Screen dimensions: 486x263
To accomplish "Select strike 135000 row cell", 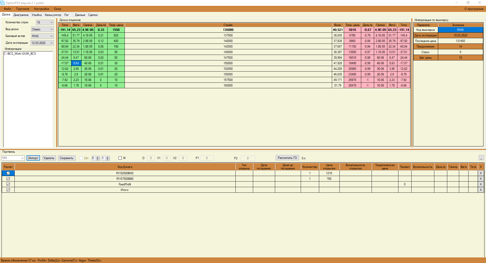I will (228, 30).
